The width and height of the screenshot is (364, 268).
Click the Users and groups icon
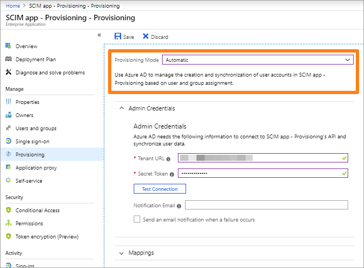(8, 128)
